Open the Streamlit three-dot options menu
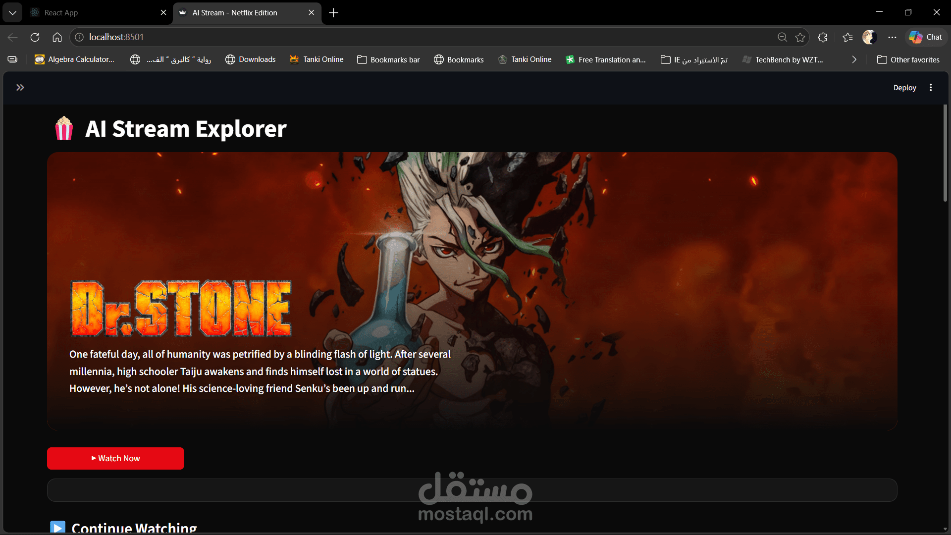The width and height of the screenshot is (951, 535). [931, 88]
